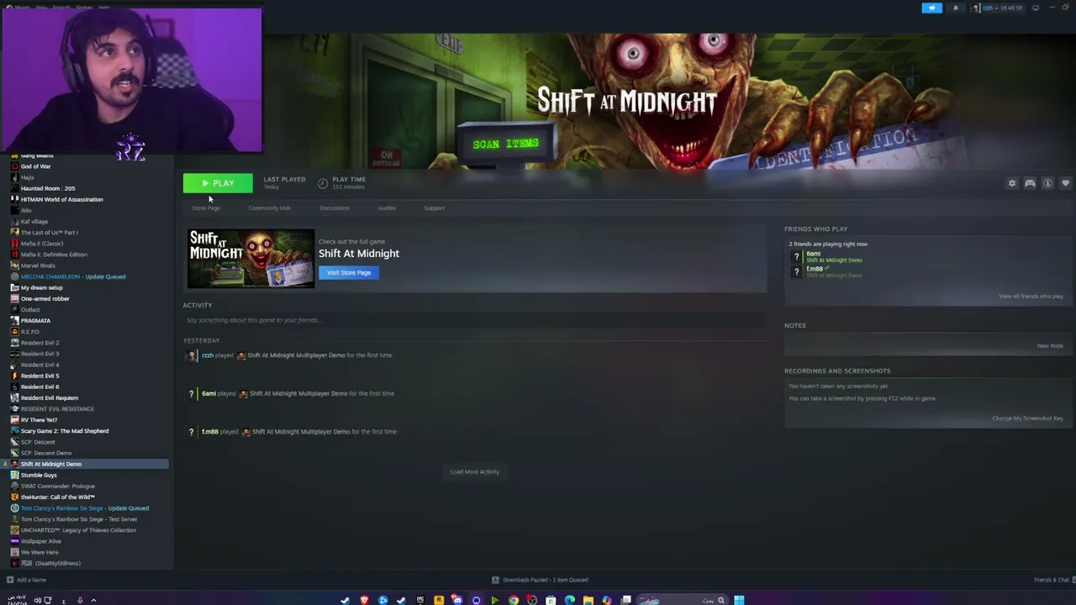Click the taskbar search magnifier icon
This screenshot has height=605, width=1076.
721,600
